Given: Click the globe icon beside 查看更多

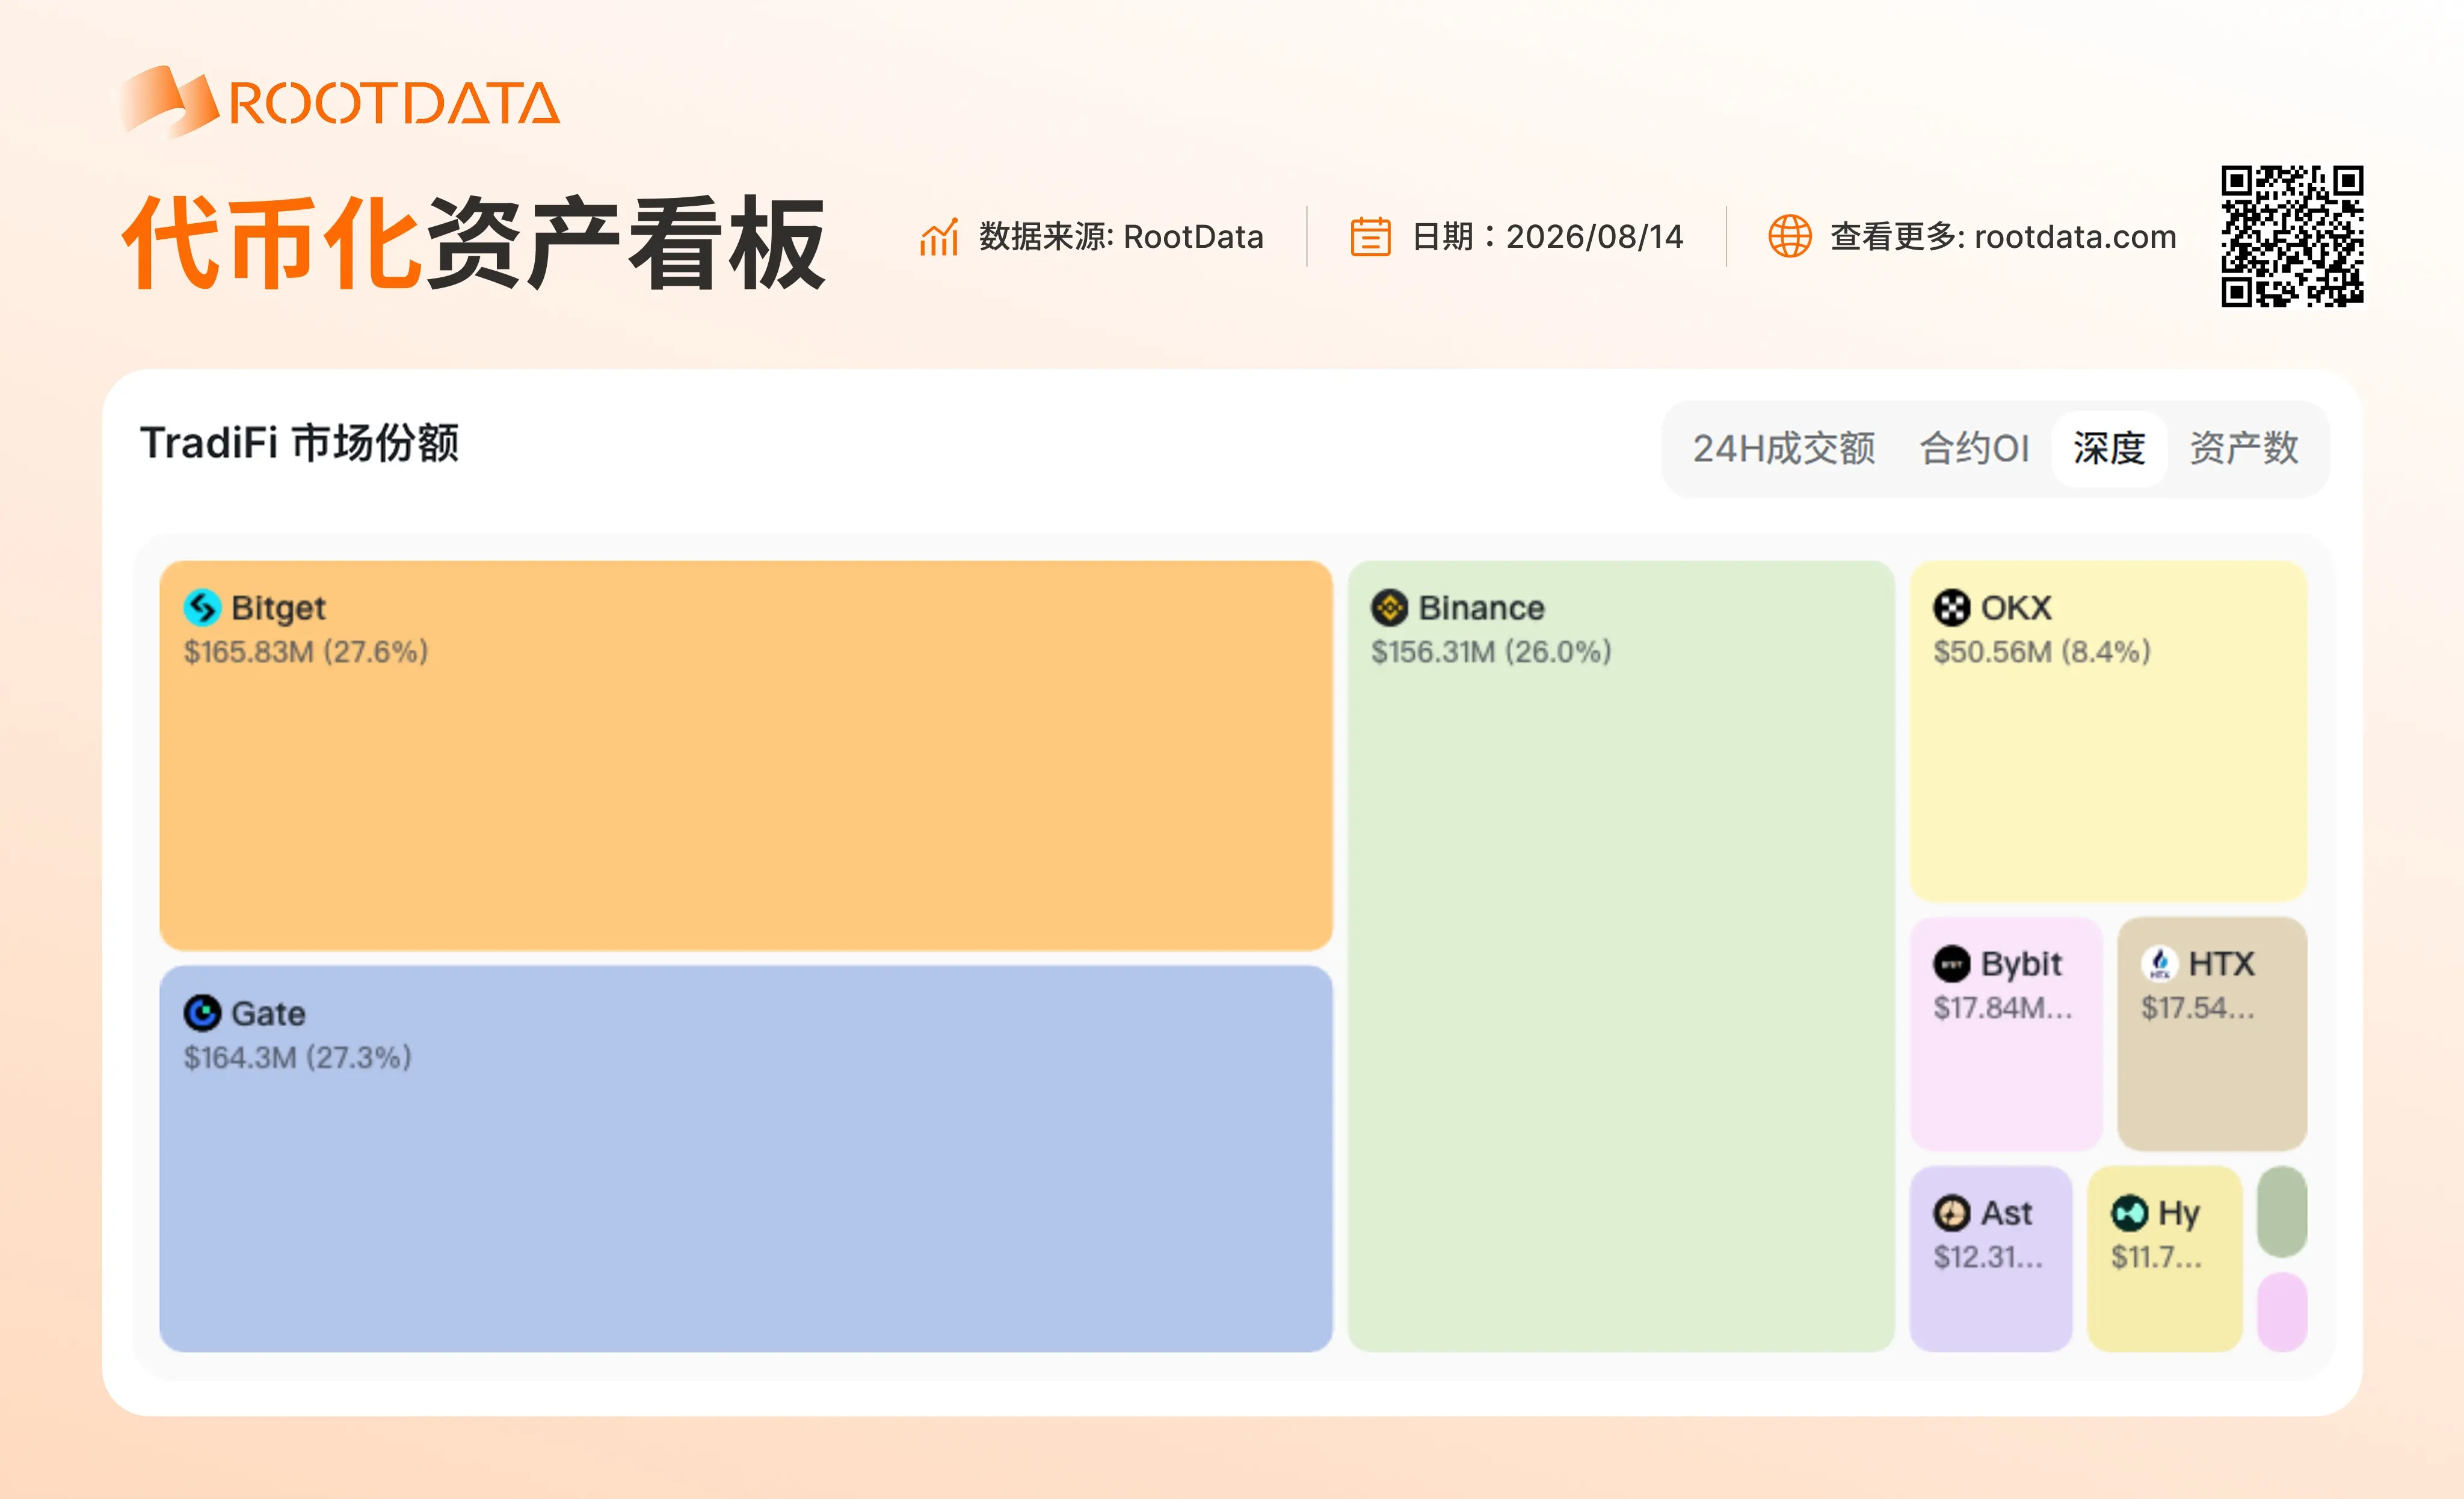Looking at the screenshot, I should tap(1789, 237).
